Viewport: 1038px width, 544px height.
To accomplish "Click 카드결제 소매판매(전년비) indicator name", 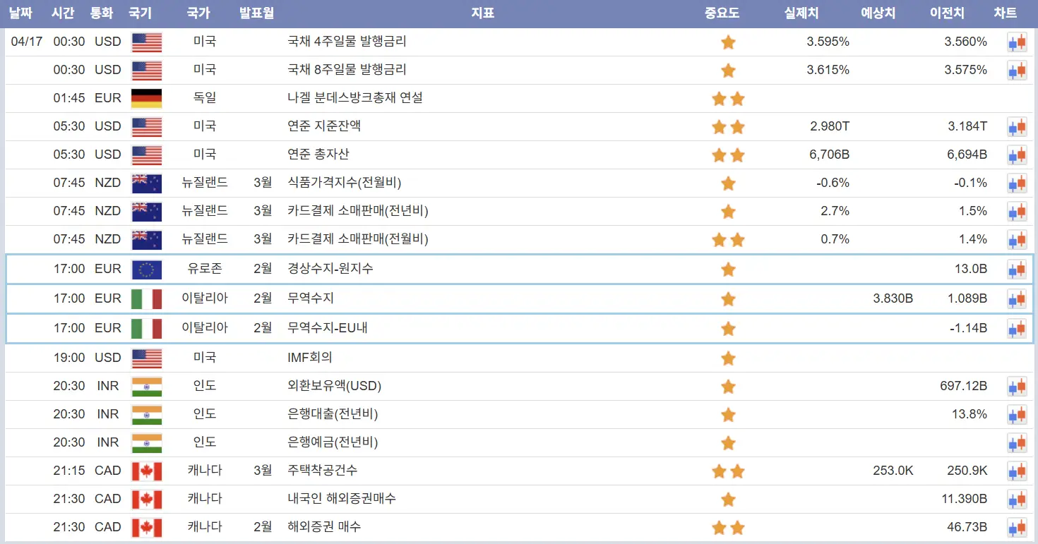I will tap(358, 211).
